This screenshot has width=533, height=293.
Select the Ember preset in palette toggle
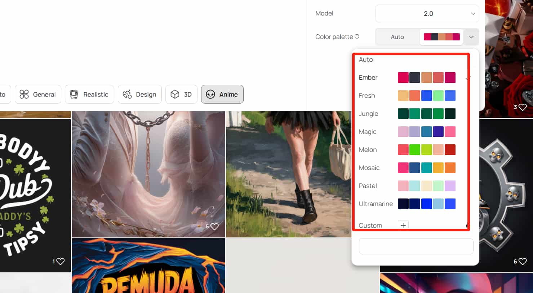(441, 37)
